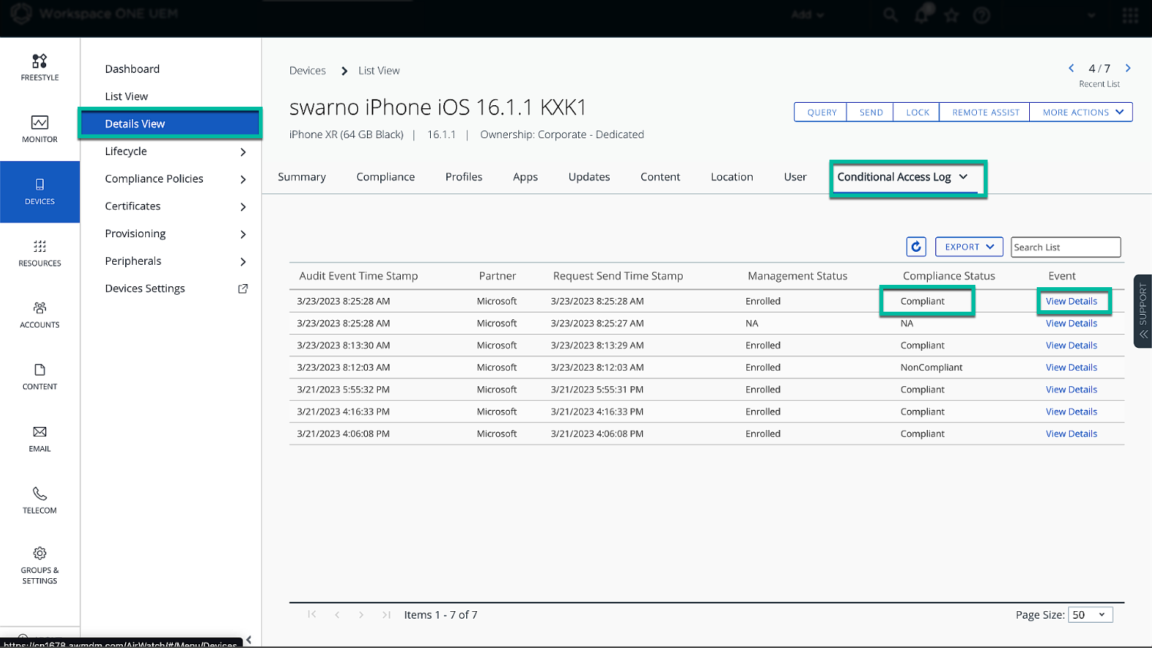Switch to the Profiles tab
1152x648 pixels.
coord(463,177)
